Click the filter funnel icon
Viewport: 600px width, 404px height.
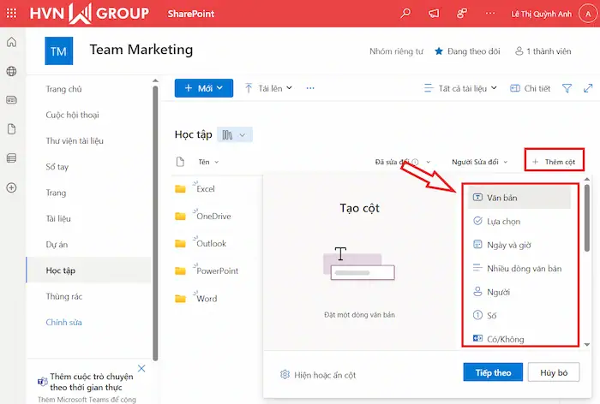coord(567,88)
